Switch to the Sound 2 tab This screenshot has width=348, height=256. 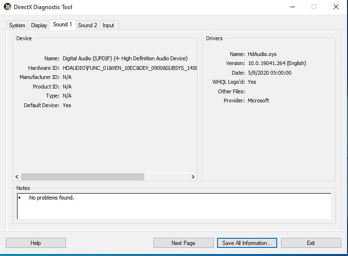[87, 25]
